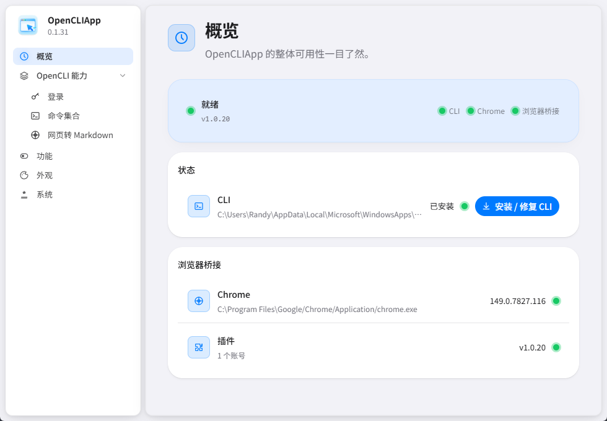Click the green dot before 浏览器桥接 in banner

pyautogui.click(x=515, y=111)
